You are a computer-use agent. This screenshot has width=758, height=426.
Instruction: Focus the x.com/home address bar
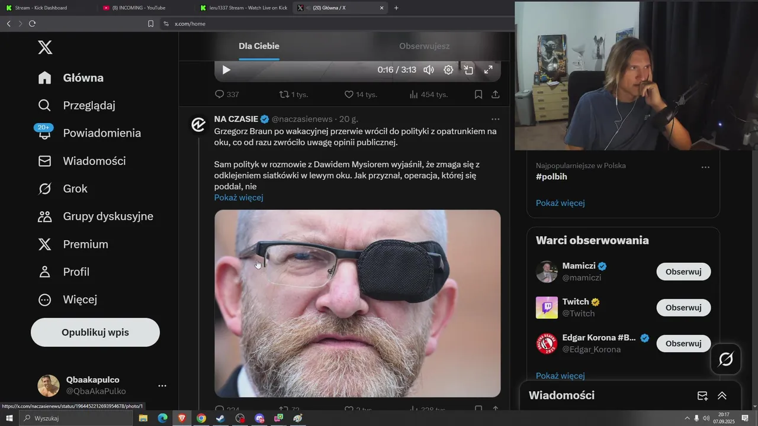tap(338, 24)
